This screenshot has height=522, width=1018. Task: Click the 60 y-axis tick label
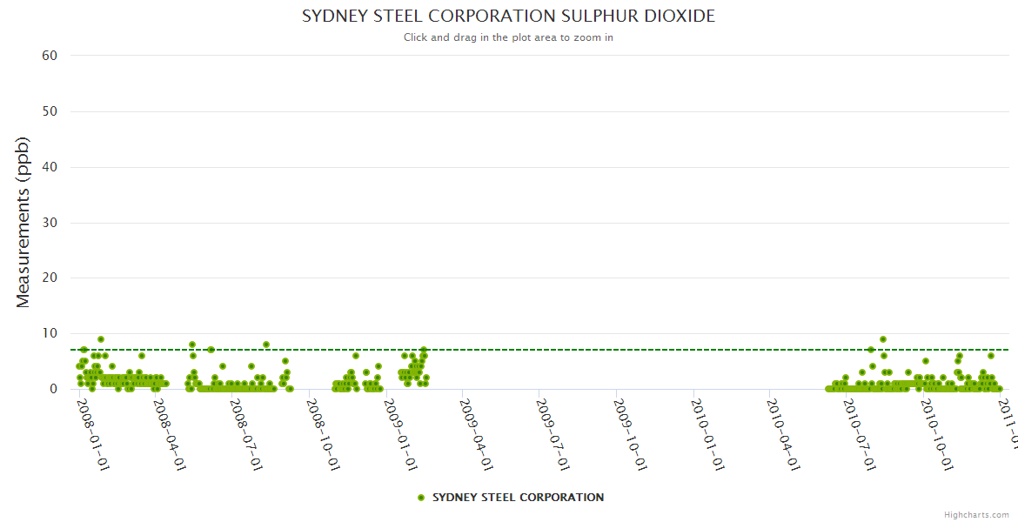(x=50, y=56)
